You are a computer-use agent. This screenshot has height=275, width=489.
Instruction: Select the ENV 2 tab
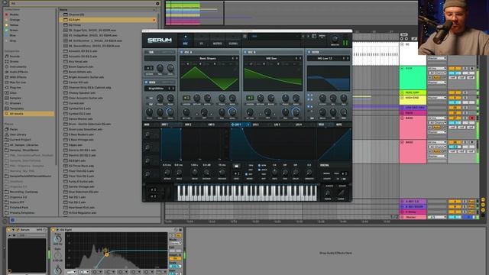tap(188, 125)
